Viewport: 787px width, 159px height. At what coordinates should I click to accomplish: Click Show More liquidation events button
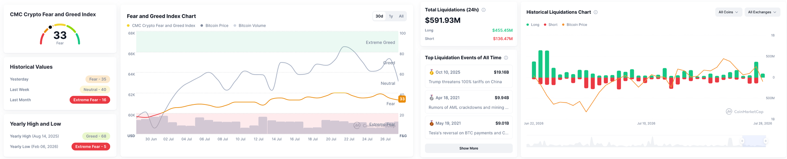[469, 148]
